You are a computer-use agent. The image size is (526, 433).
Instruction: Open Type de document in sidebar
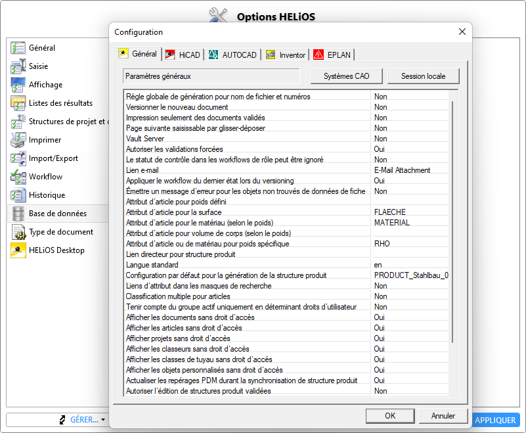(x=60, y=232)
